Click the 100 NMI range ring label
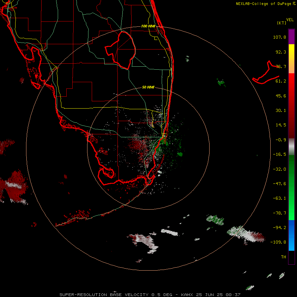The width and height of the screenshot is (297, 297). tap(148, 26)
